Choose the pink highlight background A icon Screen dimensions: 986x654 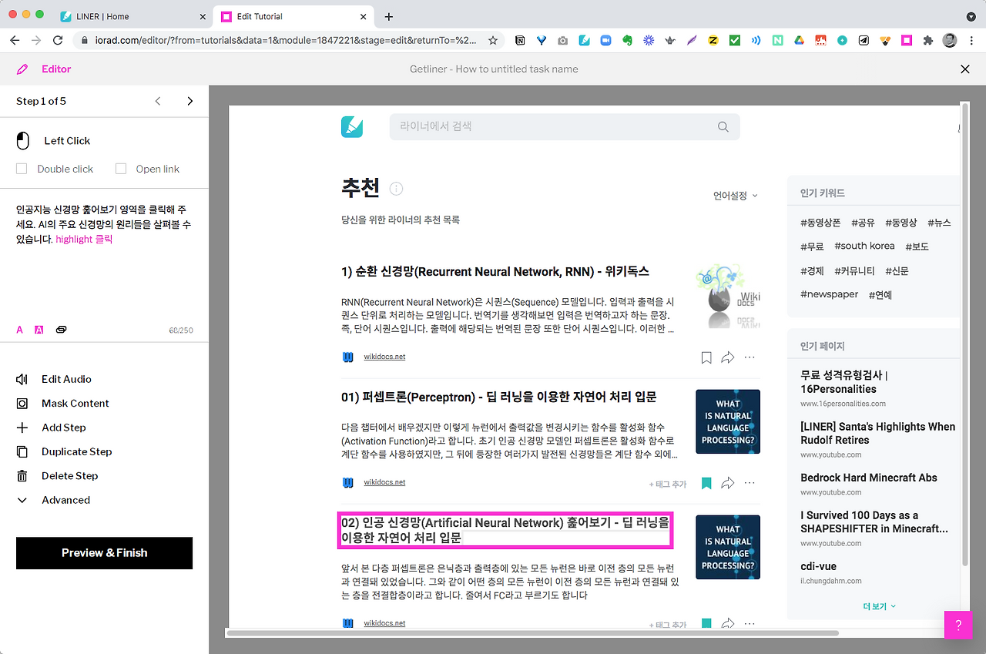(39, 330)
